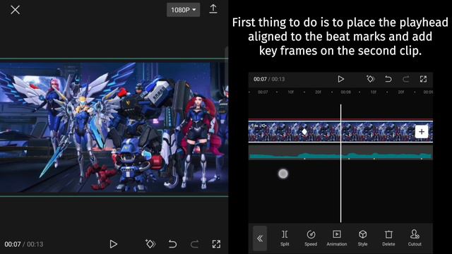Click the 00:07 / 00:13 time display in left panel
The height and width of the screenshot is (254, 452).
click(x=23, y=244)
